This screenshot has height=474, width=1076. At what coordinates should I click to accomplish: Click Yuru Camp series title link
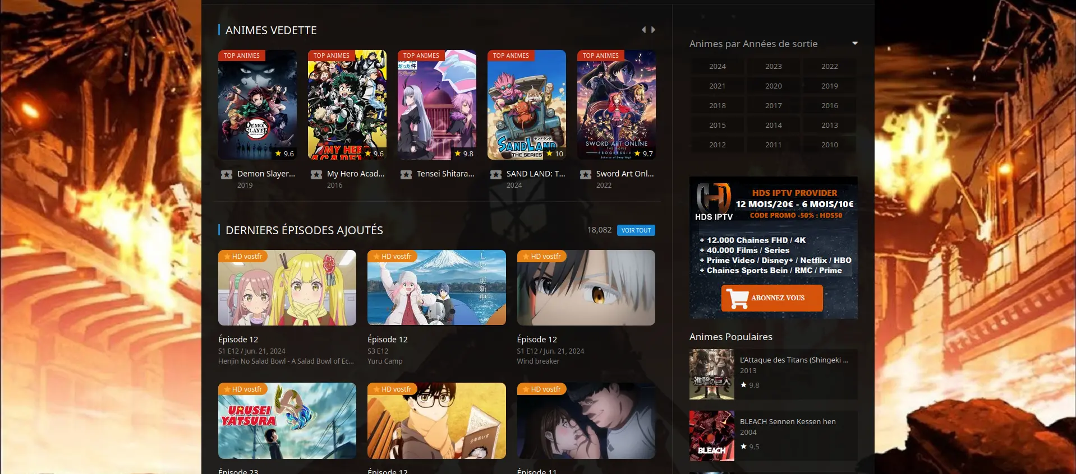pos(385,361)
